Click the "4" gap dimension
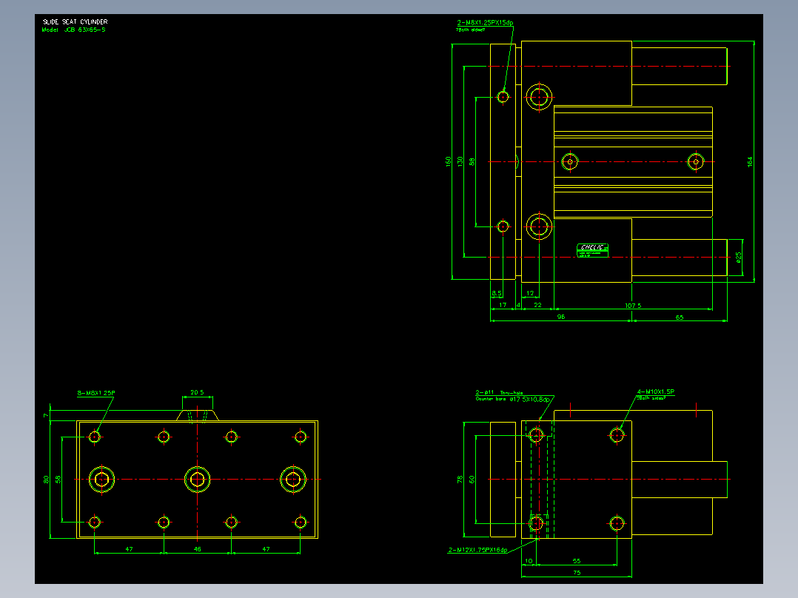Viewport: 798px width, 598px height. tap(519, 306)
